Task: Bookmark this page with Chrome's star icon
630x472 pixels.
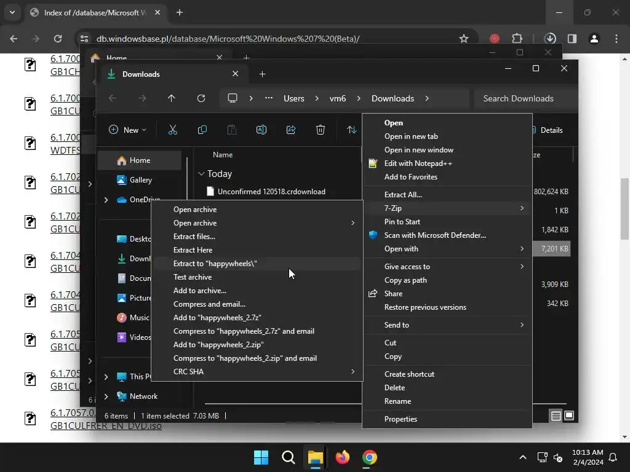Action: (464, 39)
